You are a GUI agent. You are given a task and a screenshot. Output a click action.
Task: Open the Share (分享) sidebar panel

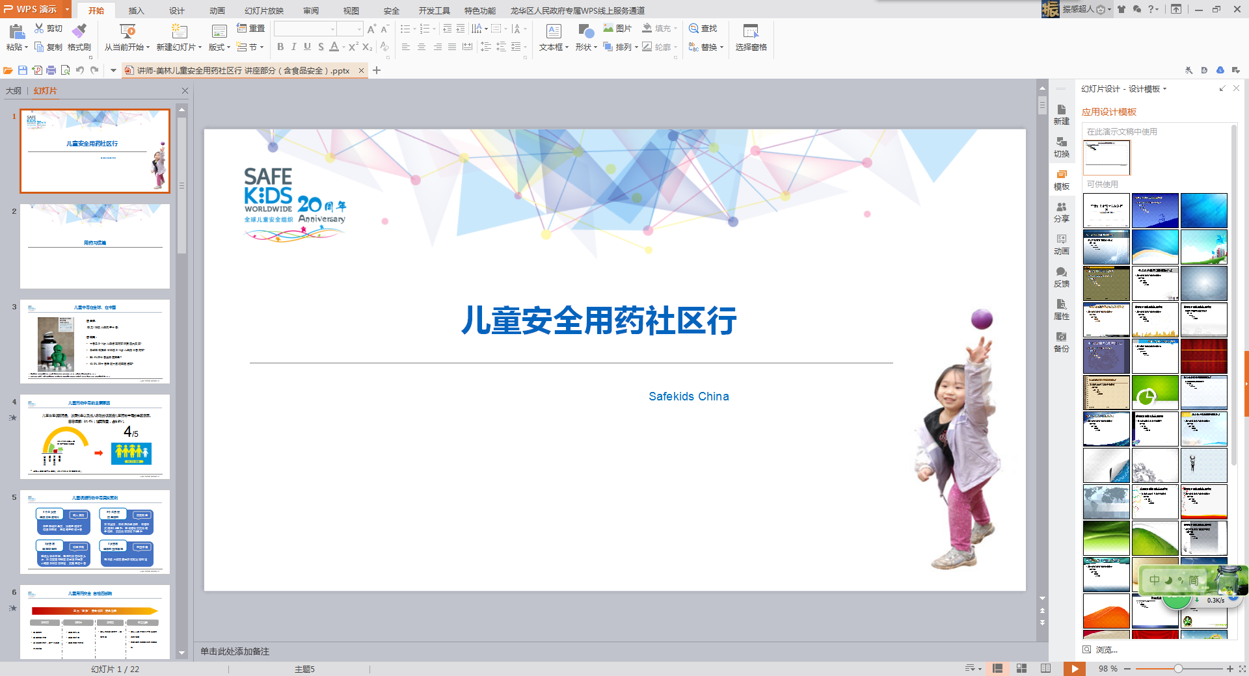pyautogui.click(x=1061, y=212)
